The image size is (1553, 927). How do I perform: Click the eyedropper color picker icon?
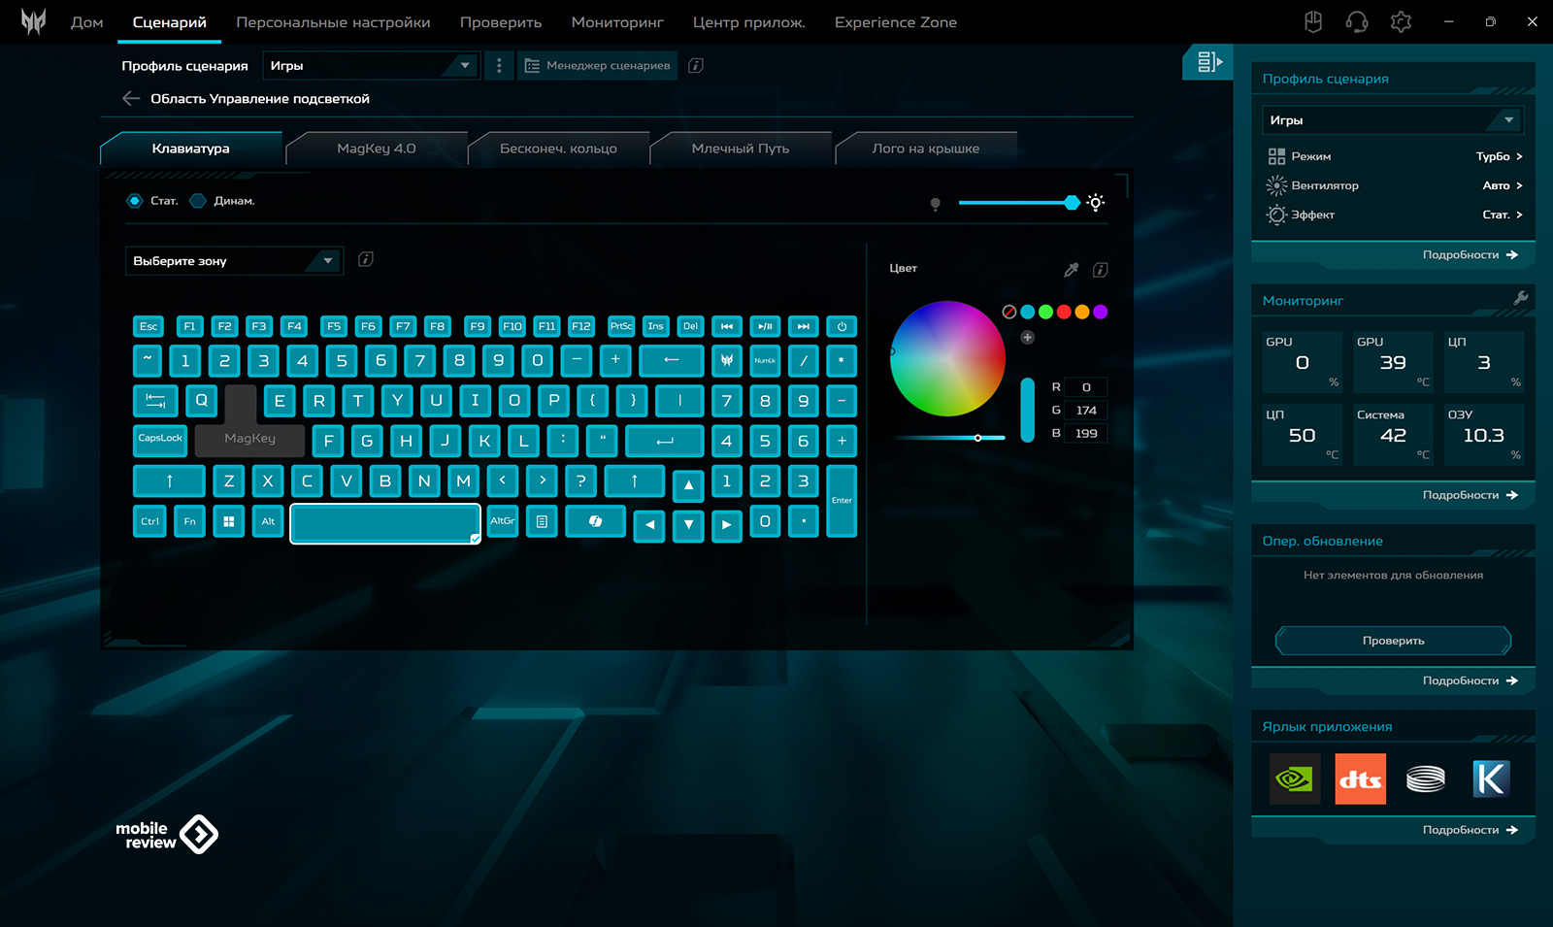click(1071, 270)
